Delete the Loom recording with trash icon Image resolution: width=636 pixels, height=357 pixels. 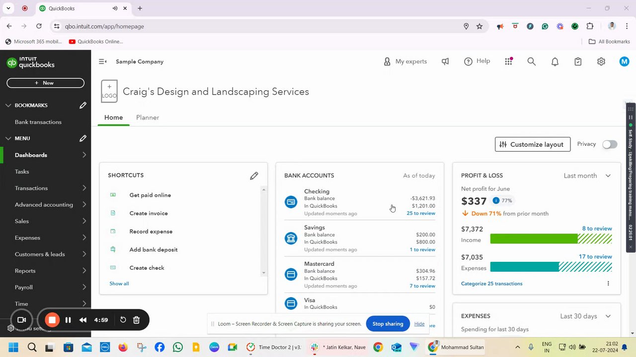point(137,320)
